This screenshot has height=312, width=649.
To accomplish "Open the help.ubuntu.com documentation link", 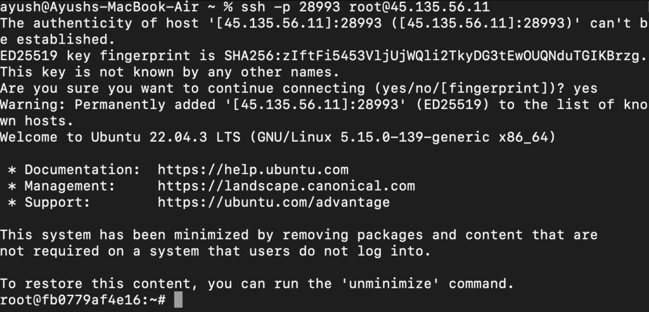I will click(253, 170).
